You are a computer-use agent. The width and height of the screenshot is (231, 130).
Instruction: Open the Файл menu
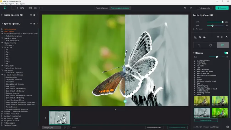click(x=2, y=4)
